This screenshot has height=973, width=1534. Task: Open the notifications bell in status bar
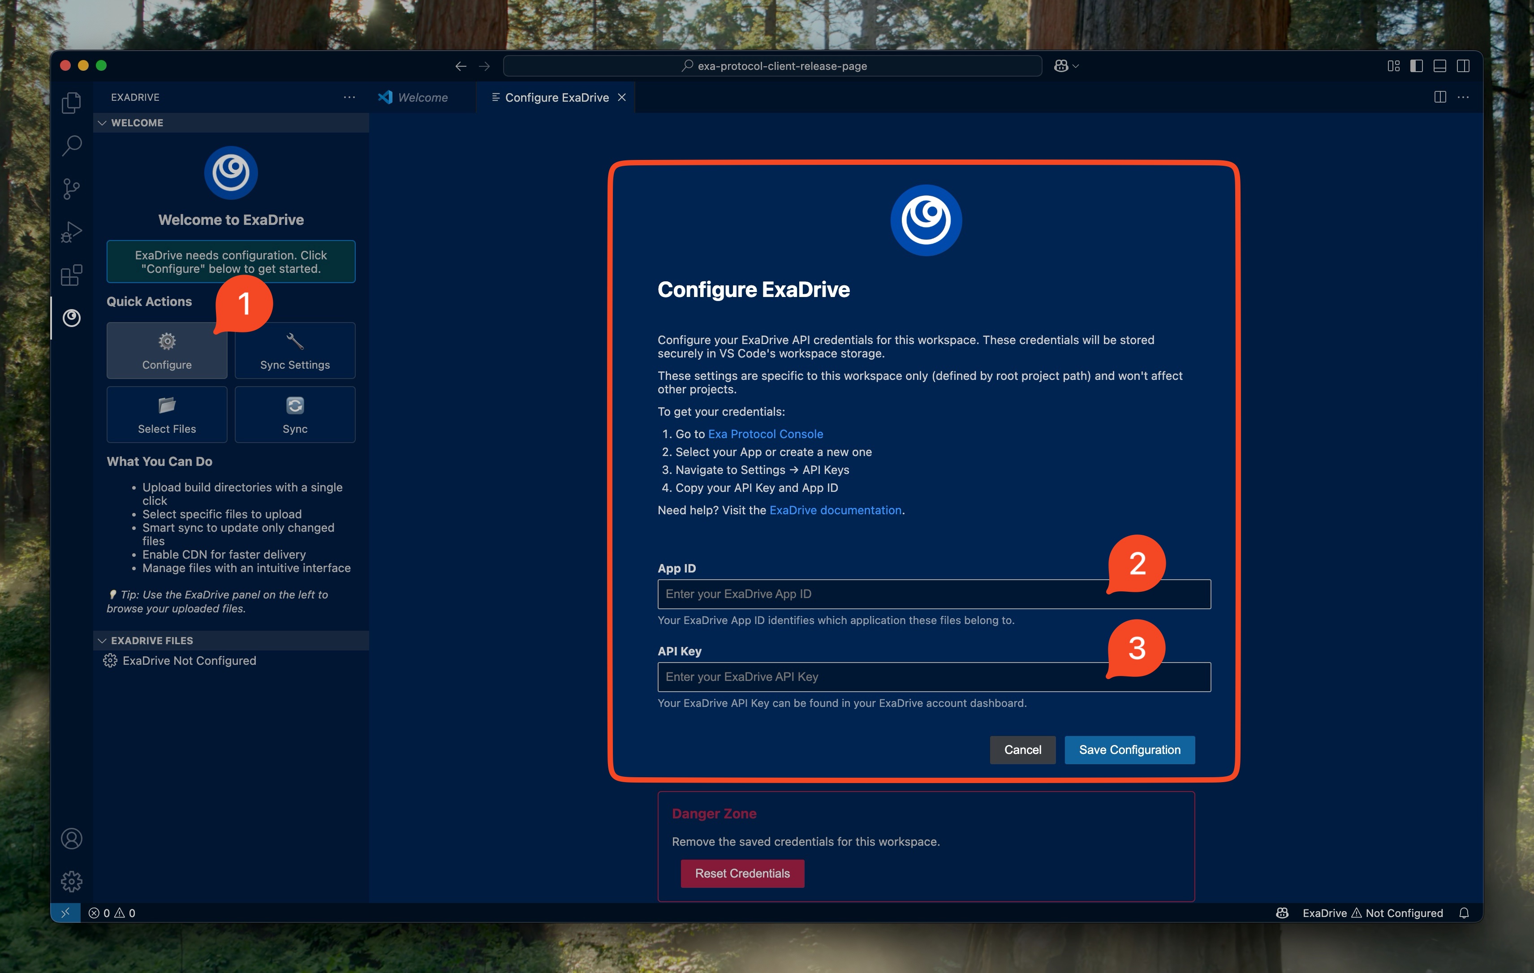(1463, 913)
